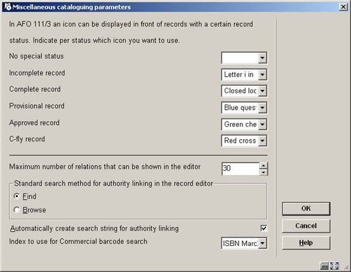Open the Commercial barcode search index dropdown
351x272 pixels.
coord(262,243)
